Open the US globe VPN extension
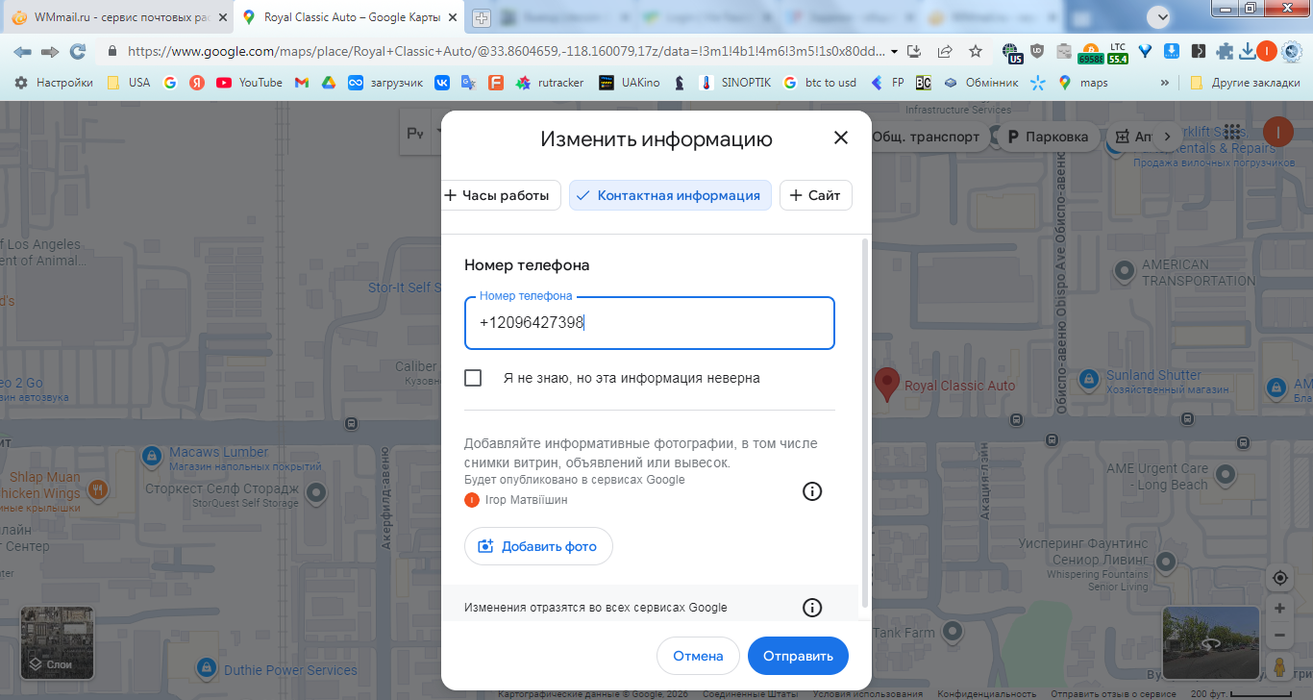Viewport: 1313px width, 700px height. pos(1011,52)
